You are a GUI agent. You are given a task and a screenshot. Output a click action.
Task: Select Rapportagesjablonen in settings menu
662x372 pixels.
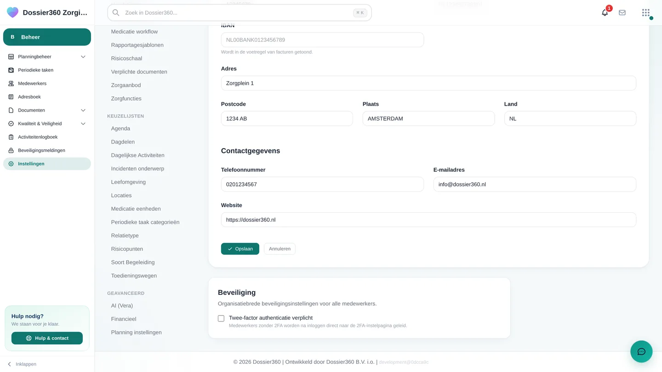tap(137, 45)
